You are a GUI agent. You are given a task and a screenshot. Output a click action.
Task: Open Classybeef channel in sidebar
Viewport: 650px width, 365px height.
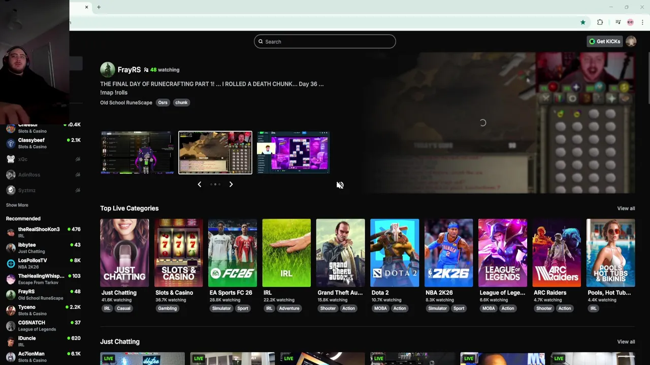tap(43, 143)
